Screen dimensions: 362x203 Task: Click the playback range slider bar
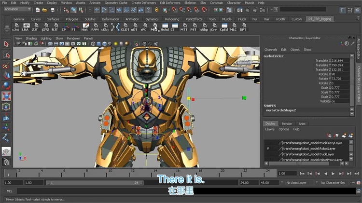[95, 183]
